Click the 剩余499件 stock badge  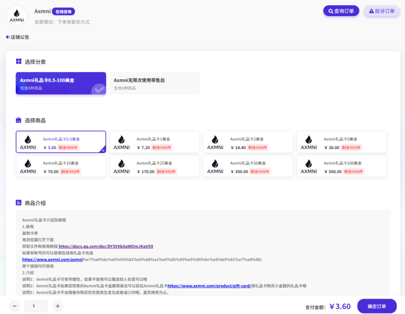coord(68,148)
